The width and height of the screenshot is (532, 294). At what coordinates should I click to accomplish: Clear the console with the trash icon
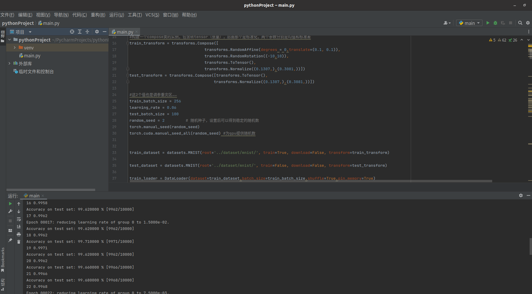pos(19,242)
